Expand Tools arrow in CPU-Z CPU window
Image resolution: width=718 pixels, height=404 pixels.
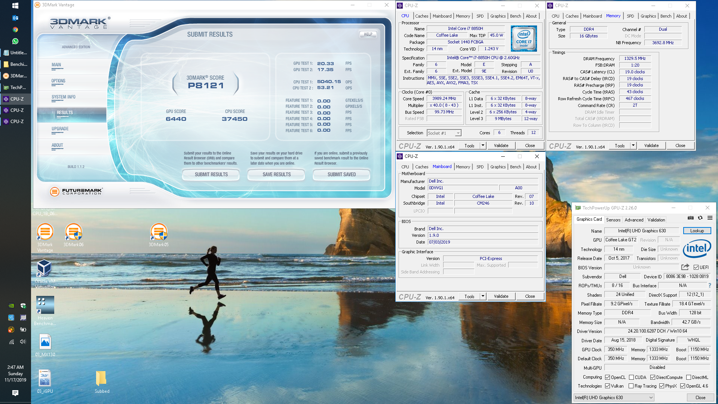click(x=483, y=146)
